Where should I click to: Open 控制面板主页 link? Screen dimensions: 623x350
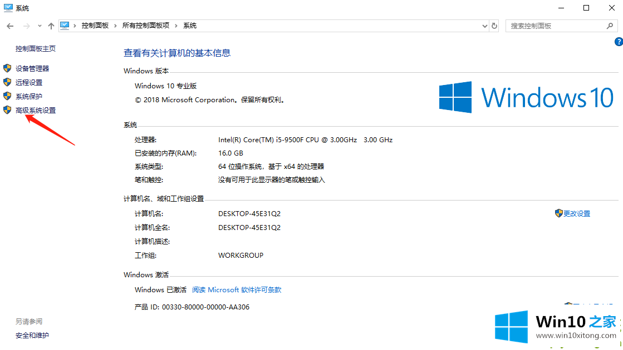click(x=36, y=49)
